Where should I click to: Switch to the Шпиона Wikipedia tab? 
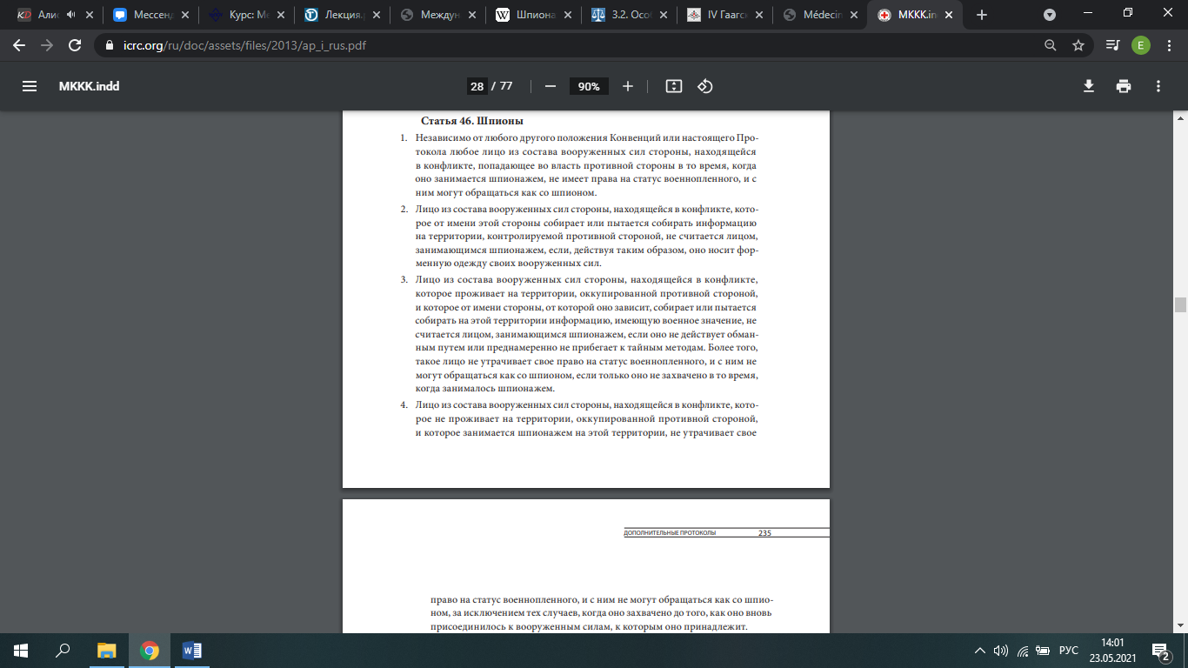tap(531, 15)
